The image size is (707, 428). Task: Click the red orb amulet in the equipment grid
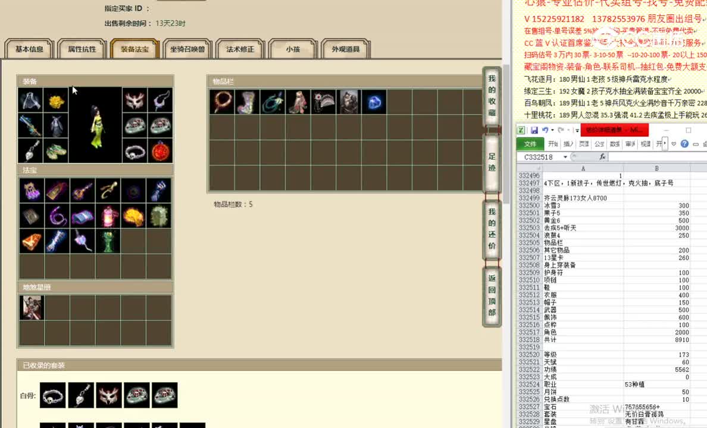(x=162, y=151)
